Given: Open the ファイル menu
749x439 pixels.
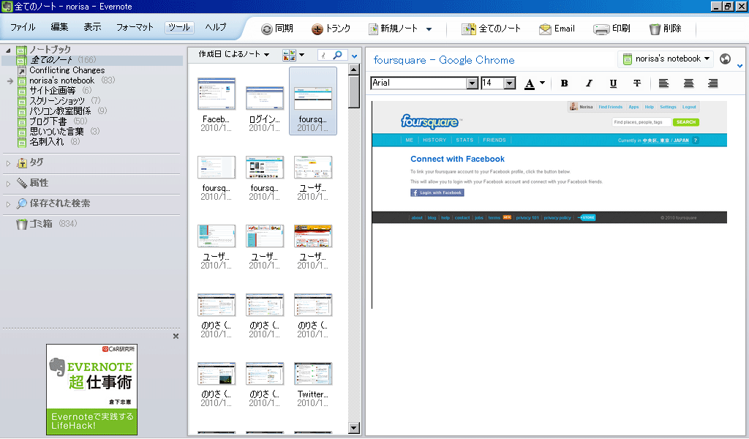Looking at the screenshot, I should pos(23,27).
